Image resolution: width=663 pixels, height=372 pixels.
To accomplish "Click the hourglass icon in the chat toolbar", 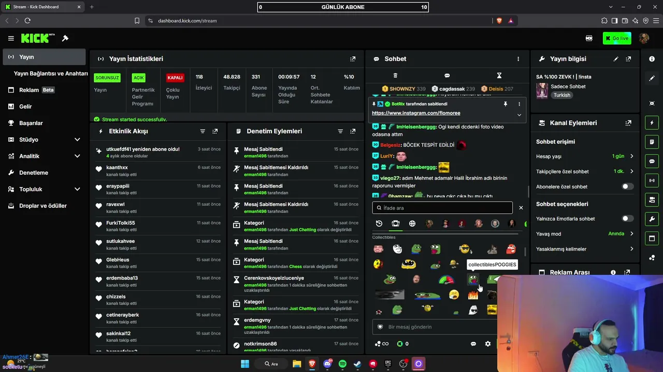I will coord(499,75).
